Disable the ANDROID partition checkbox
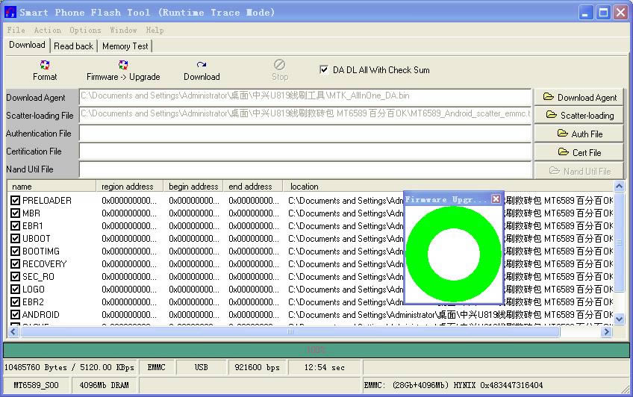 16,315
